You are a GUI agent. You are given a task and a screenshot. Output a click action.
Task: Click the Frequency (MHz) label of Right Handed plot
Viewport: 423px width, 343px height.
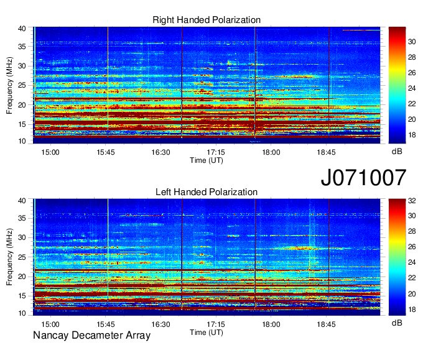9,85
